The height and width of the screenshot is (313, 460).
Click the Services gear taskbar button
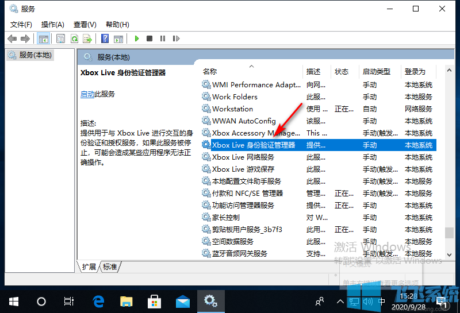coord(210,302)
